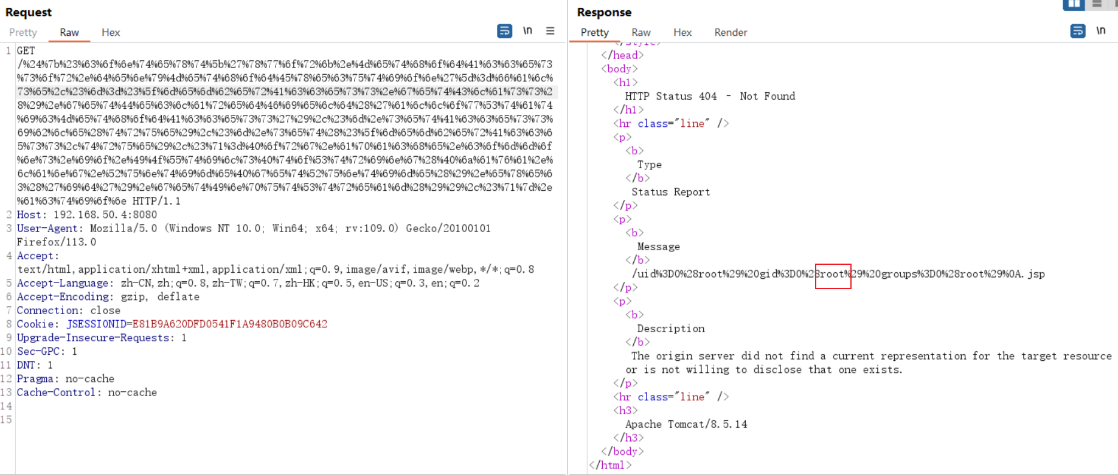Open the Hex tab in the Response panel

click(x=682, y=32)
